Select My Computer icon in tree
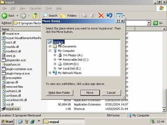 pyautogui.click(x=55, y=51)
